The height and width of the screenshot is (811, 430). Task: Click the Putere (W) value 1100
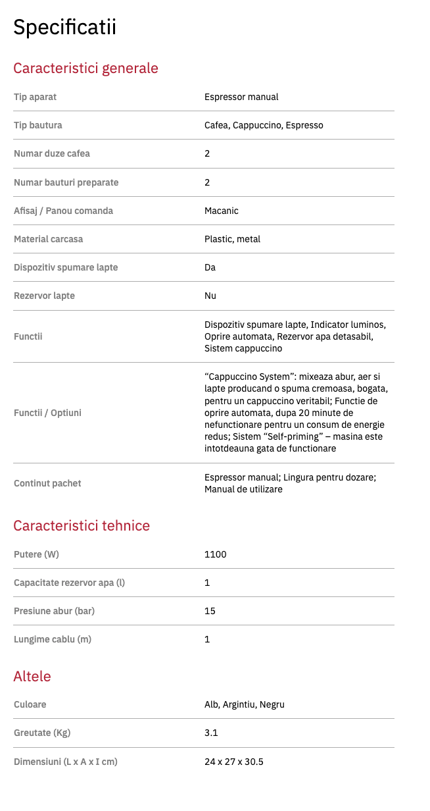click(216, 554)
